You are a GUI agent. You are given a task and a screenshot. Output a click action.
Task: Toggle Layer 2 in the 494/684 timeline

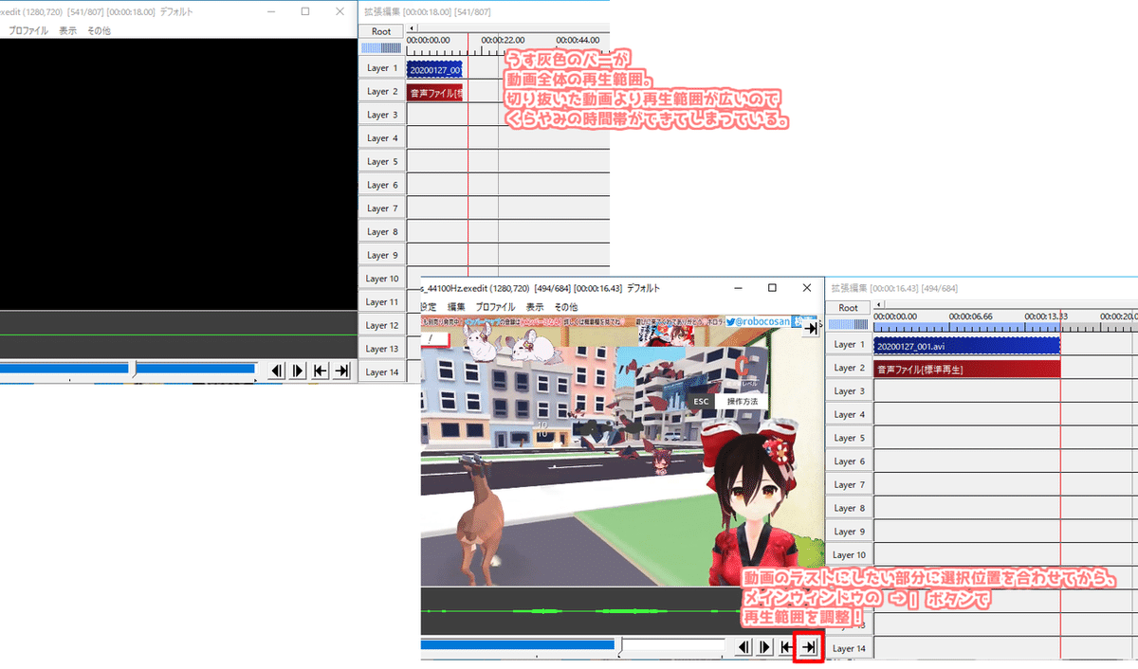849,368
